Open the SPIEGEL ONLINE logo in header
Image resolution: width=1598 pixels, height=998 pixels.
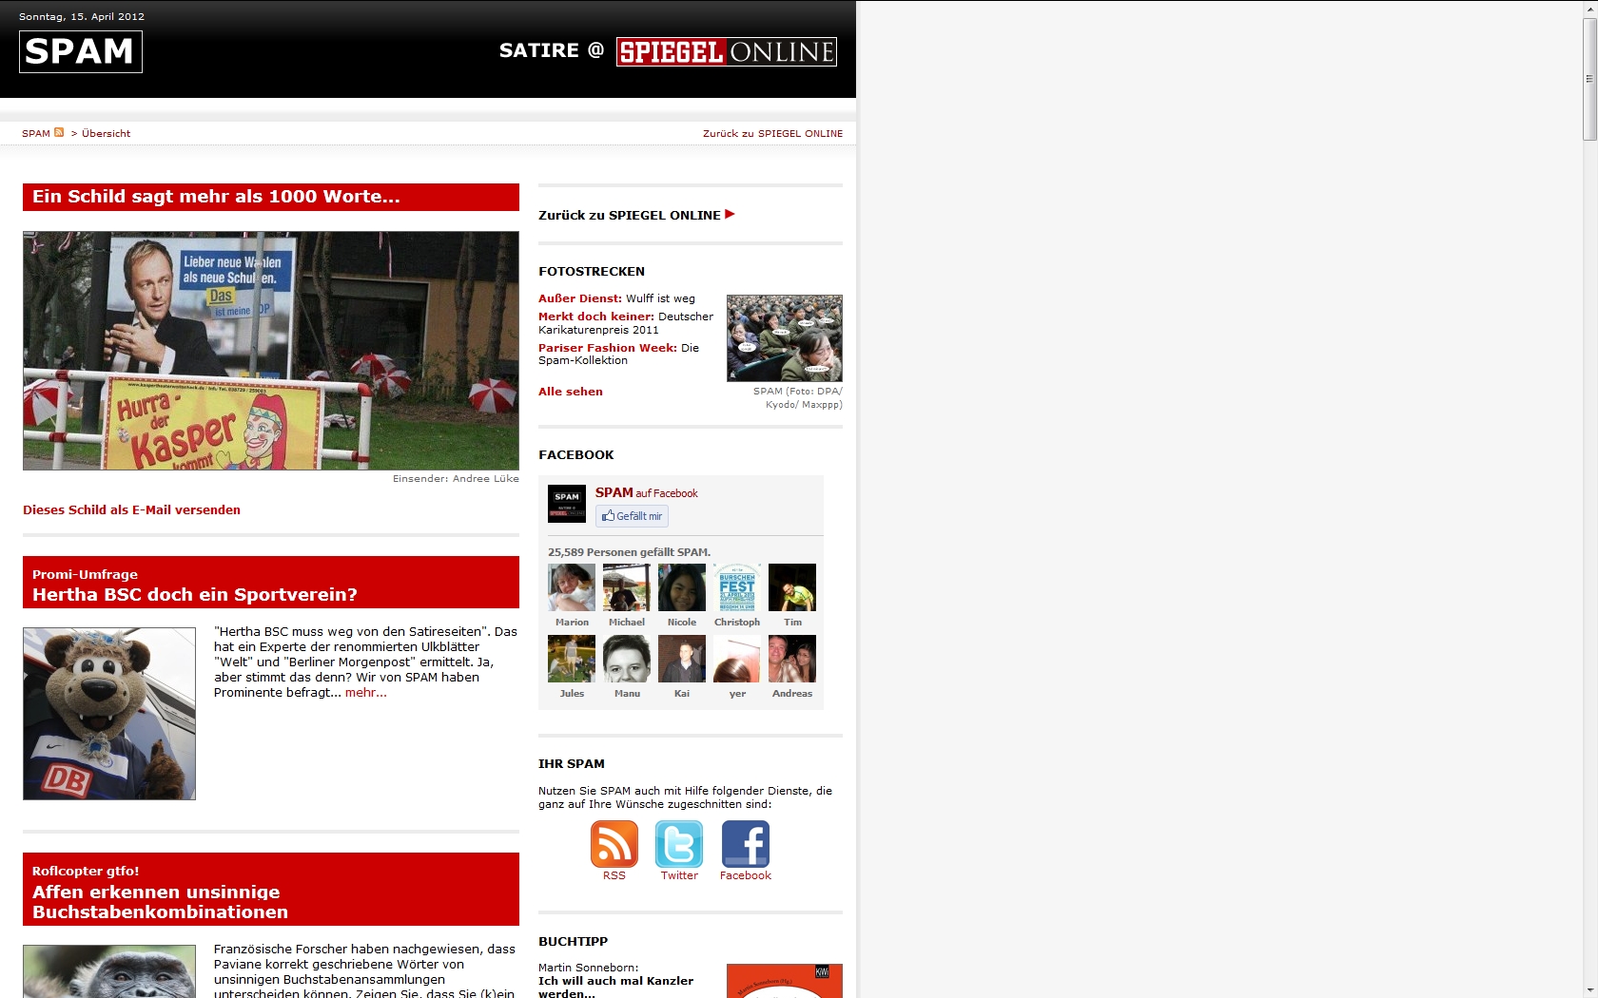726,51
